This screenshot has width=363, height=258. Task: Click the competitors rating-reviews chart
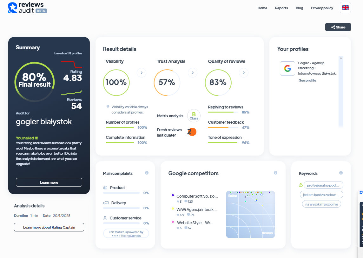pyautogui.click(x=250, y=214)
